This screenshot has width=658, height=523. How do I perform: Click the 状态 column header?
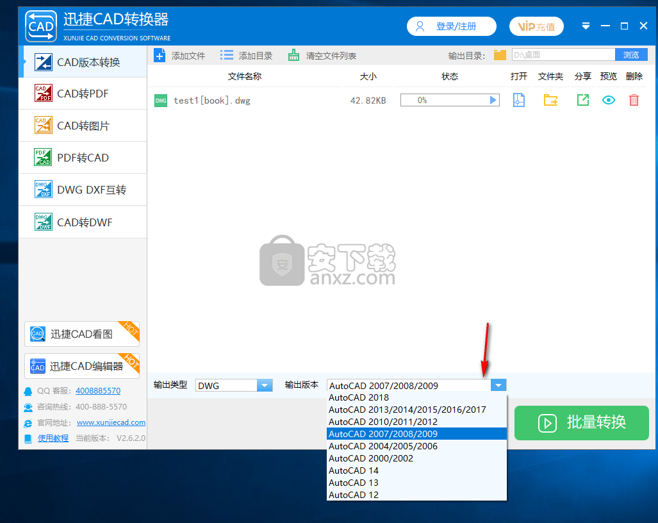(x=449, y=76)
